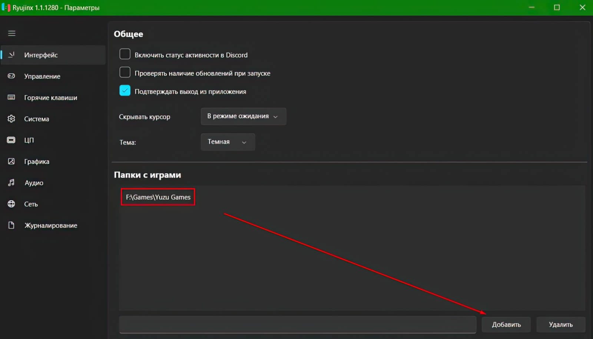Viewport: 593px width, 339px height.
Task: Open the Тема theme dropdown
Action: click(228, 142)
